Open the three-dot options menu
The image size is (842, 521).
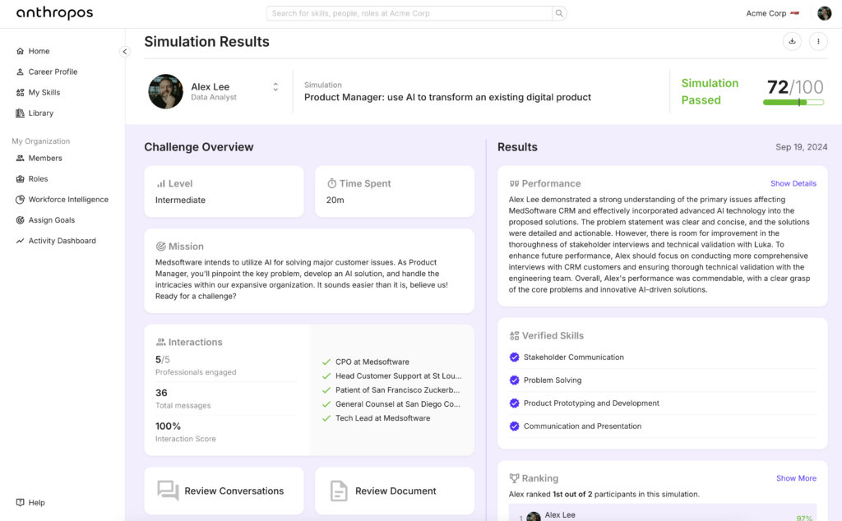point(818,41)
